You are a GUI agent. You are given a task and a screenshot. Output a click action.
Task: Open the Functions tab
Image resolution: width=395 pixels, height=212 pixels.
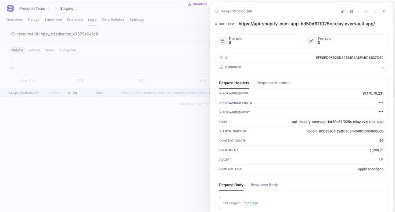pos(53,20)
